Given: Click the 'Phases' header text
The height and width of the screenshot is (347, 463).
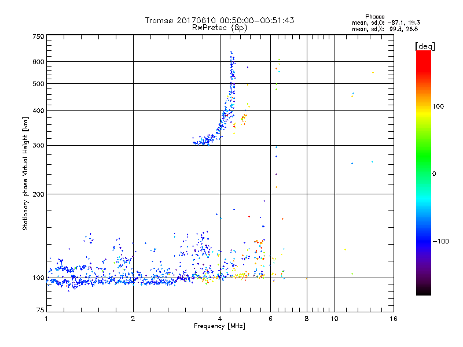Looking at the screenshot, I should coord(374,17).
